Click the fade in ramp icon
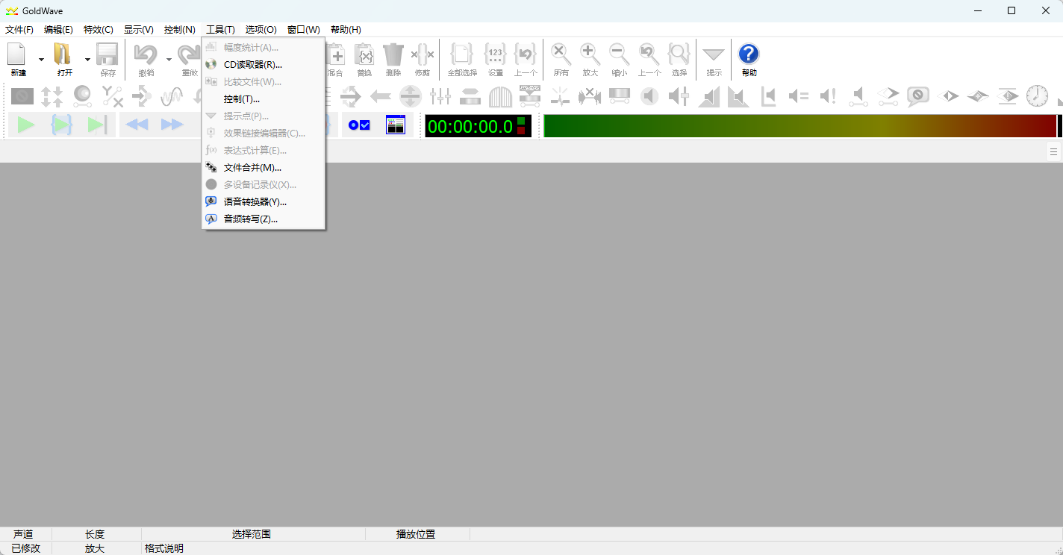Viewport: 1063px width, 555px height. click(708, 95)
